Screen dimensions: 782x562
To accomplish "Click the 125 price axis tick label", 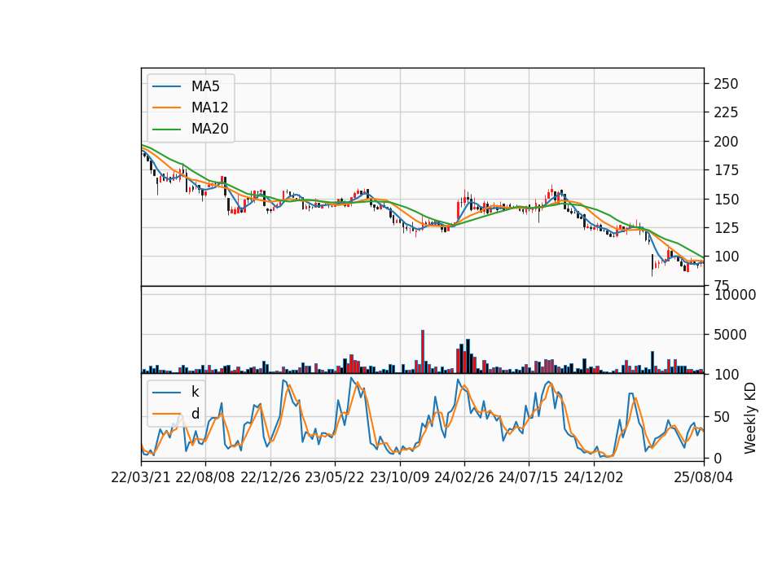I will [726, 228].
